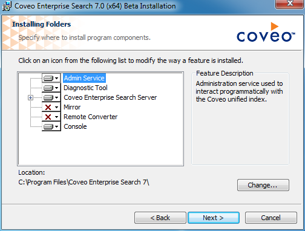Select the Console feature label

75,126
